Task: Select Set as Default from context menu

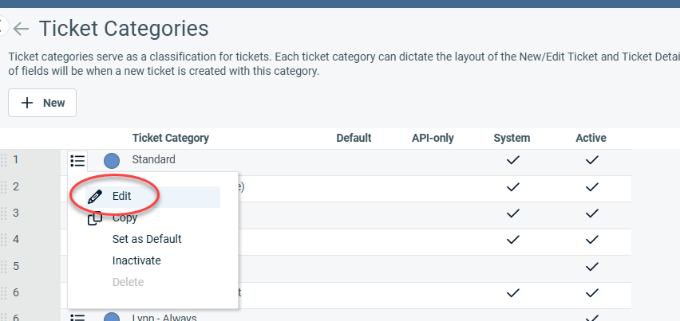Action: click(x=147, y=239)
